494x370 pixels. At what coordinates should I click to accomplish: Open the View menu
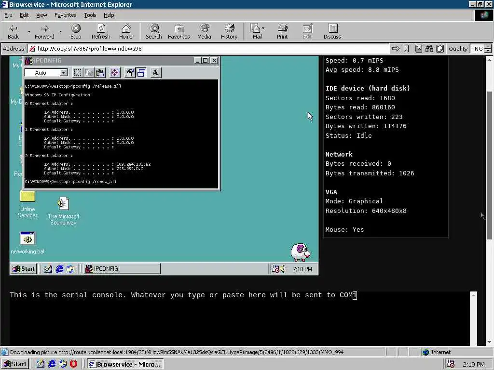click(x=41, y=15)
